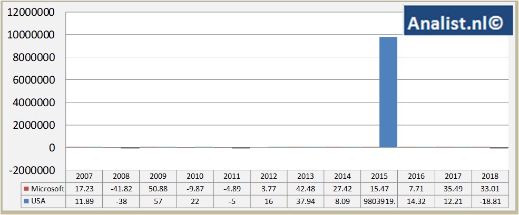Click the red Microsoft legend swatch
This screenshot has height=215, width=519.
coord(26,189)
